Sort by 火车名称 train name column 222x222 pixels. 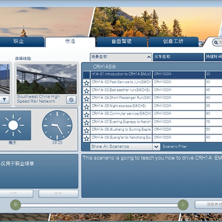pos(178,57)
